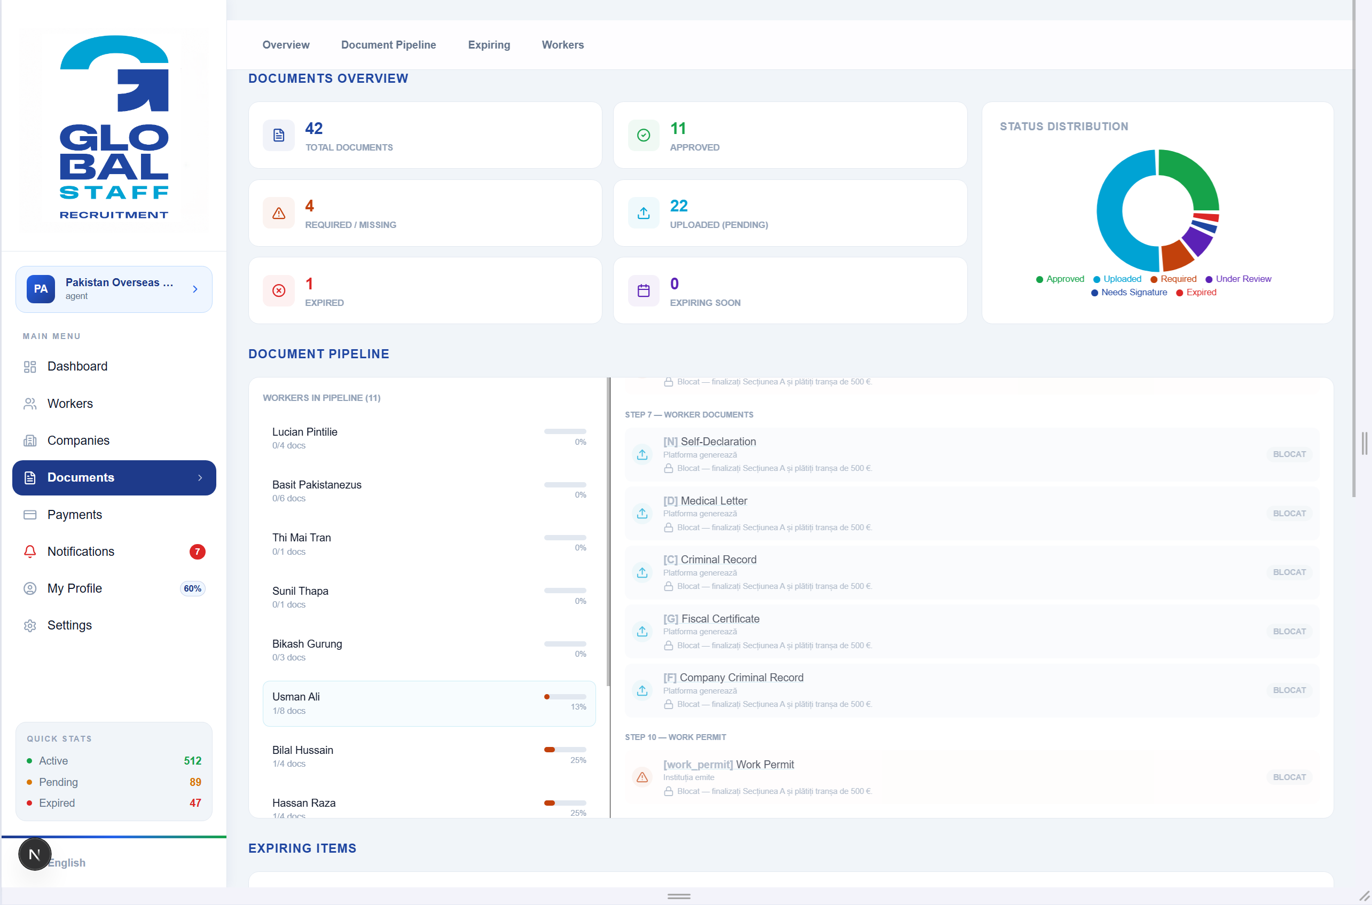Click the Work Permit warning icon
This screenshot has width=1372, height=905.
click(x=642, y=777)
